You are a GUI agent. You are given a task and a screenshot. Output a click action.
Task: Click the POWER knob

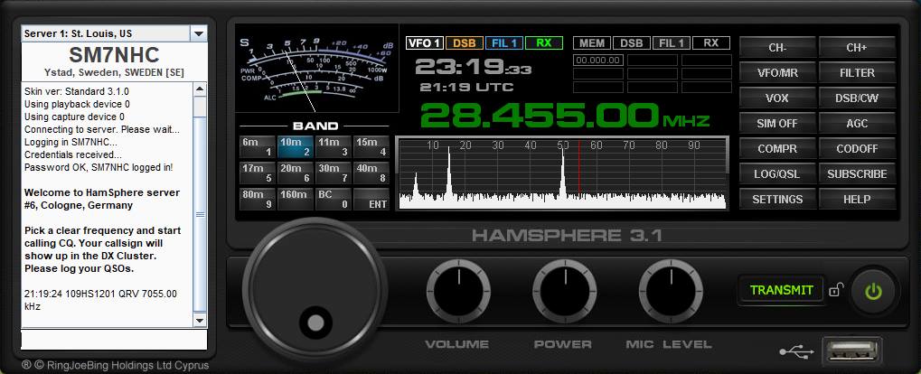point(565,291)
